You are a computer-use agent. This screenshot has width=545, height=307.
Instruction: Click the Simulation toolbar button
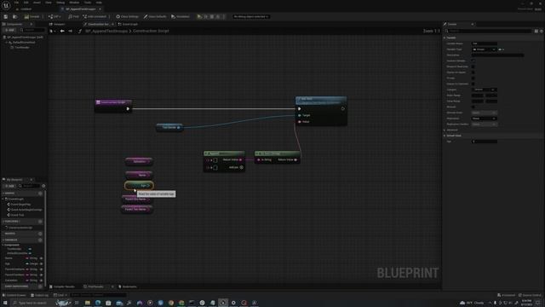(181, 16)
